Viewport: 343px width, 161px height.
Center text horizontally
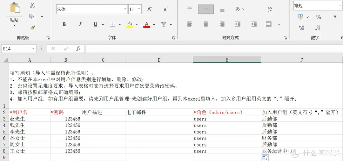coord(206,24)
